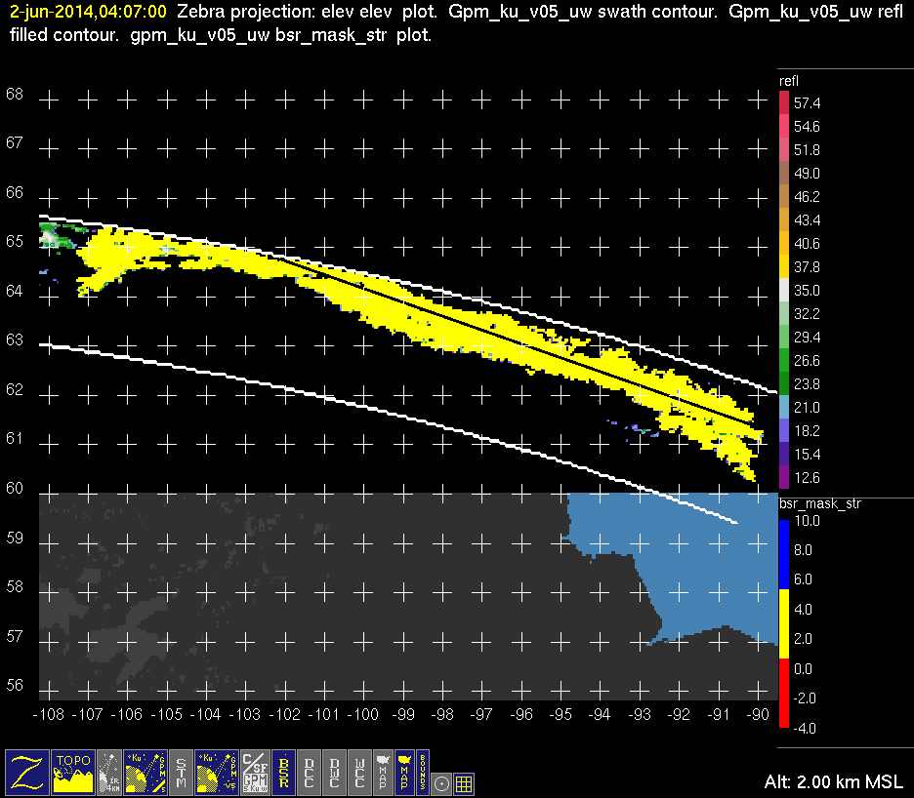This screenshot has height=798, width=914.
Task: Click the latitude label 56
Action: (15, 685)
